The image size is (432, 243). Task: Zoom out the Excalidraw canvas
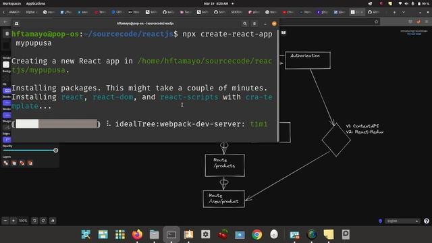pos(5,221)
